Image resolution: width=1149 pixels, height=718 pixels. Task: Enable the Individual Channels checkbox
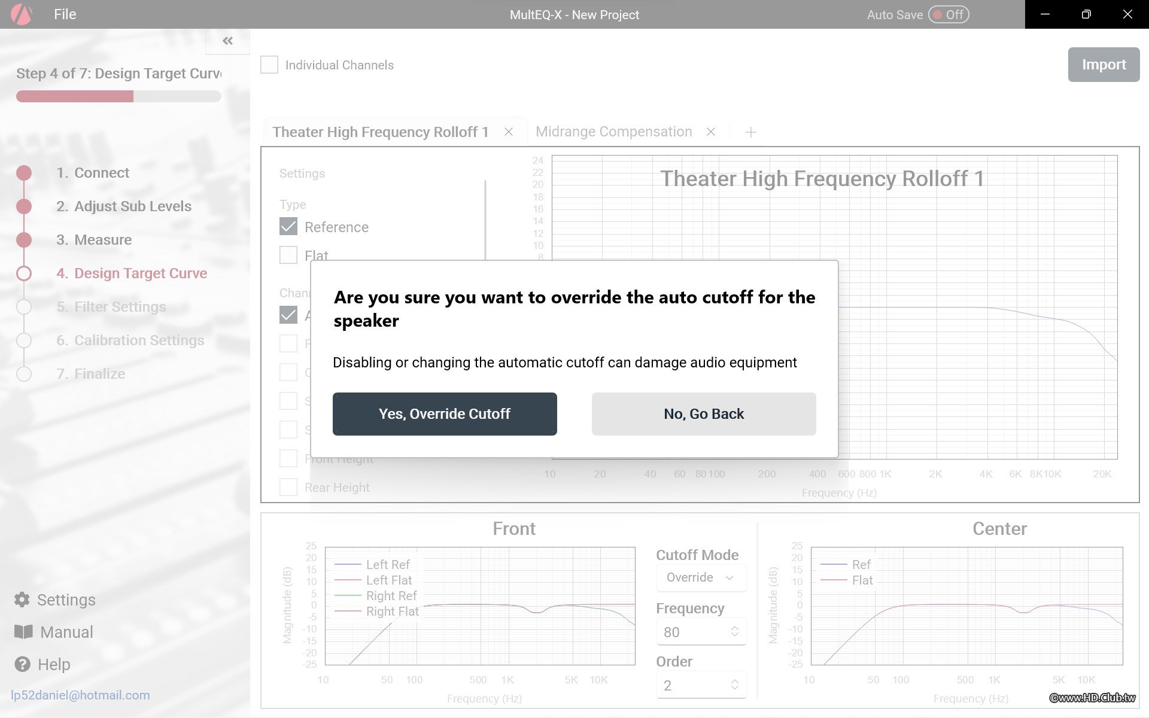(x=269, y=65)
